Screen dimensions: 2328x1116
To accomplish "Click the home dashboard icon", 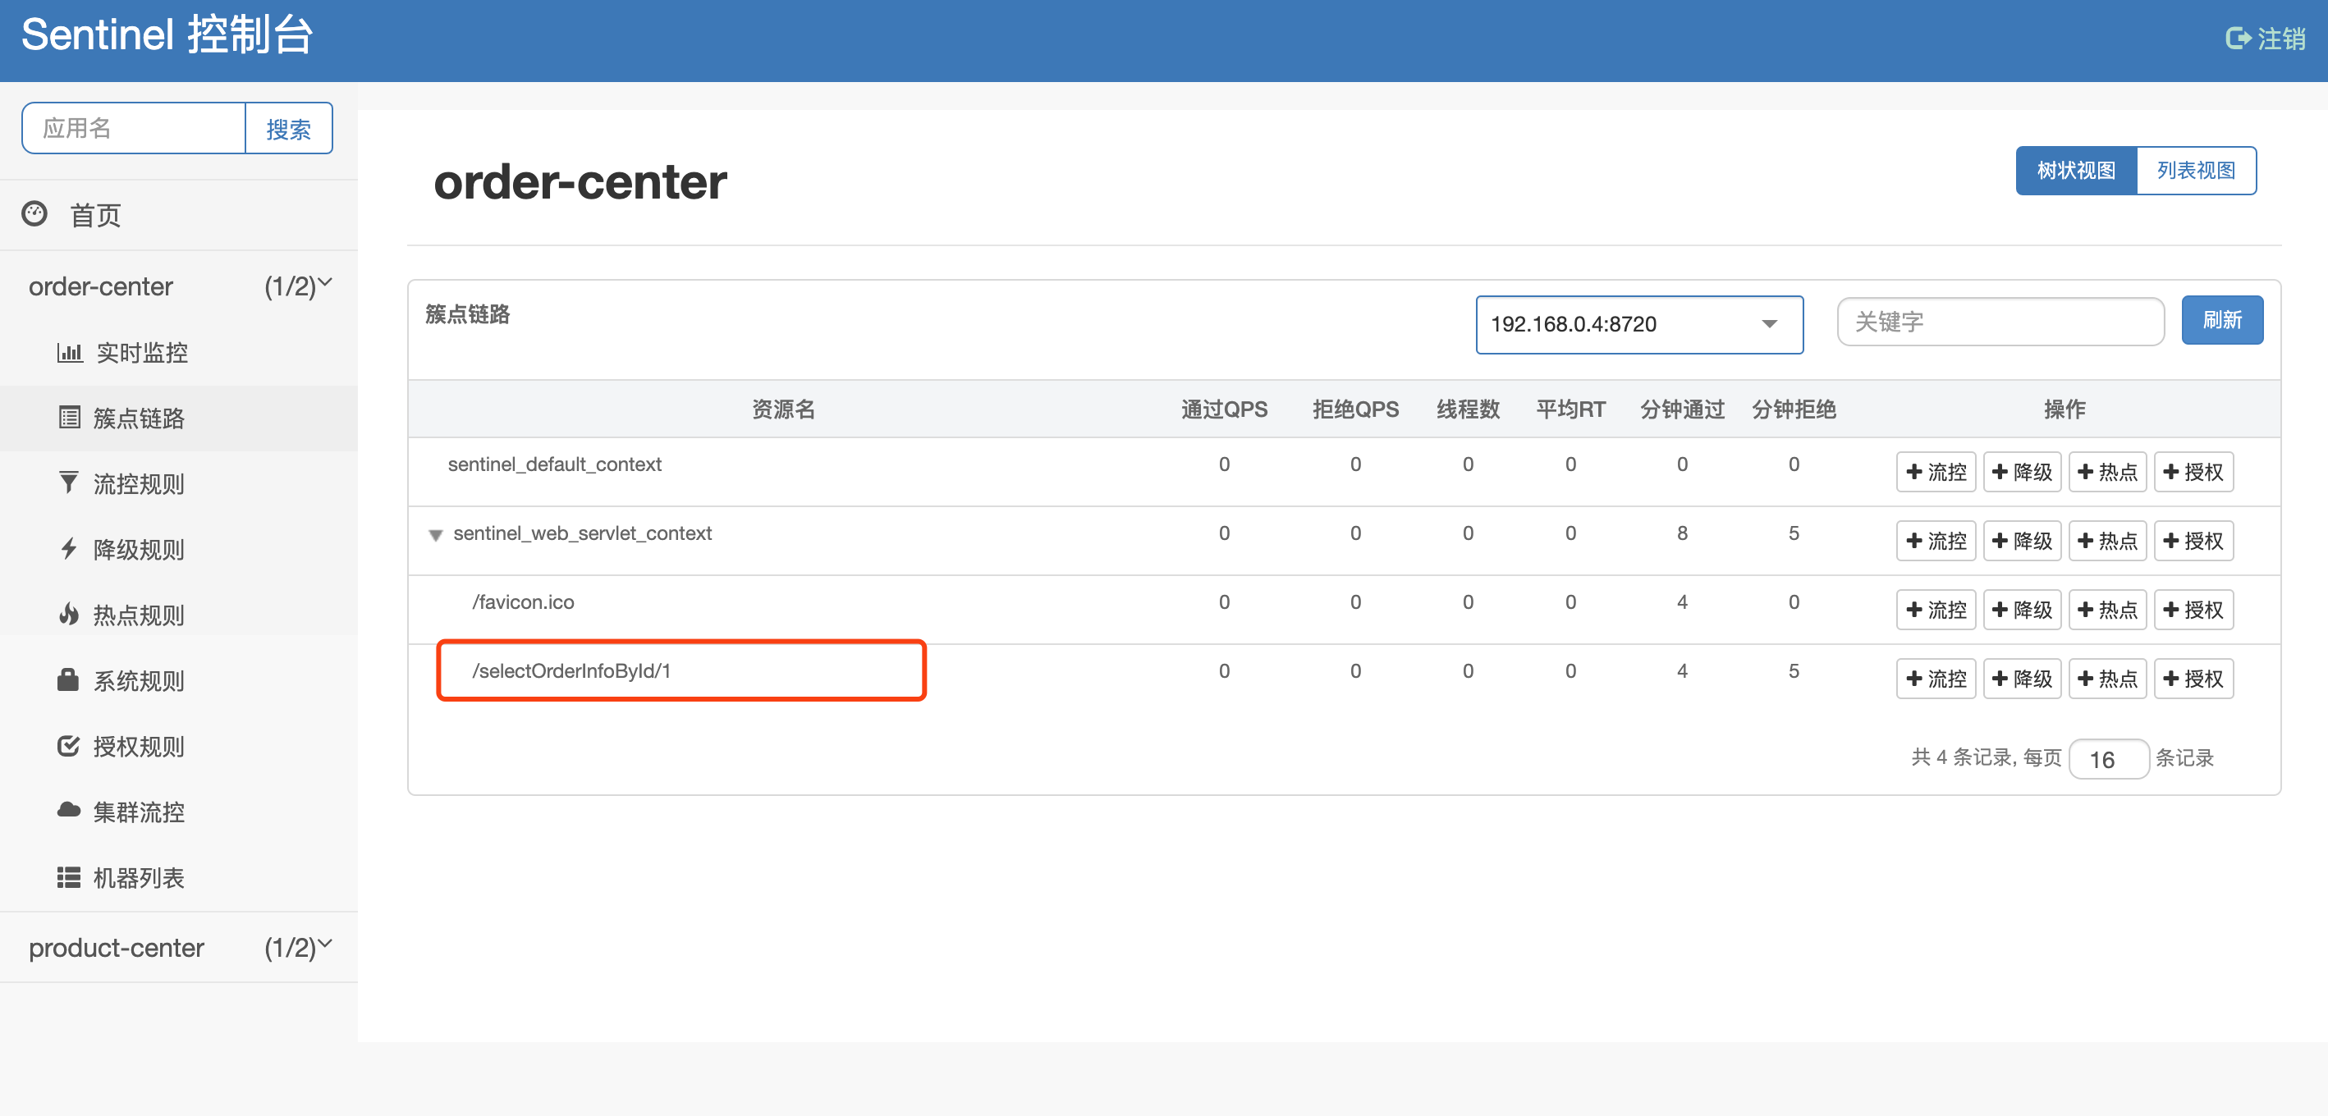I will point(34,214).
